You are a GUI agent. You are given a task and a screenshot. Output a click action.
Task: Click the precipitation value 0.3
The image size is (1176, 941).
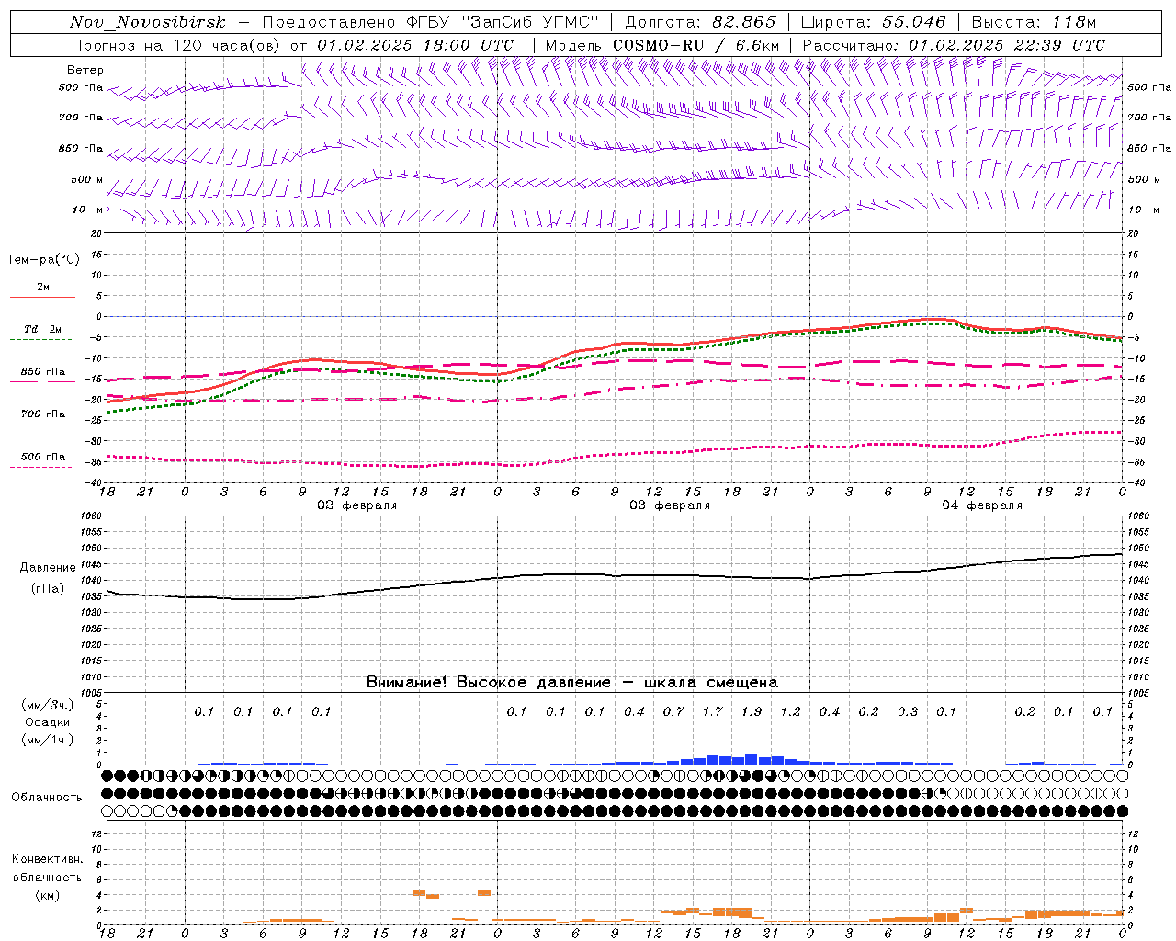[908, 712]
